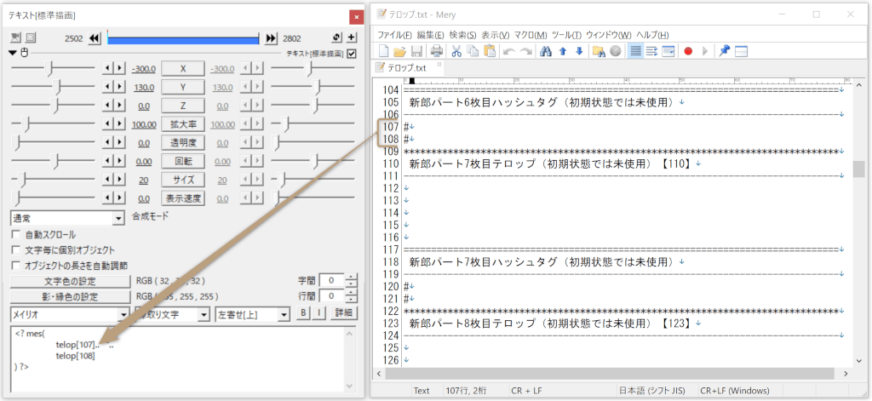Click the wrap by characters icon
Screen dimensions: 872x401
coord(651,51)
